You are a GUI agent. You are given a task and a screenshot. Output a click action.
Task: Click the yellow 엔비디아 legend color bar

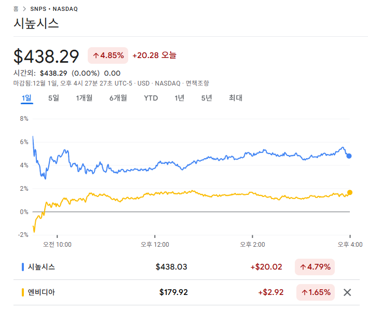[23, 292]
